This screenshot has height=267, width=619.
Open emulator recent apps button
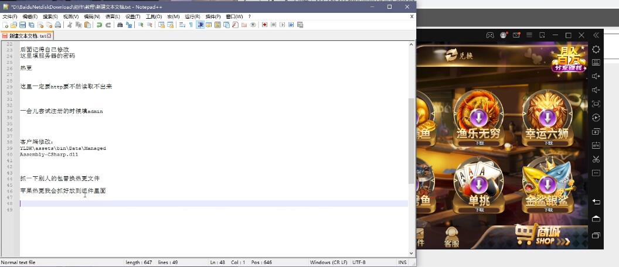(x=596, y=235)
